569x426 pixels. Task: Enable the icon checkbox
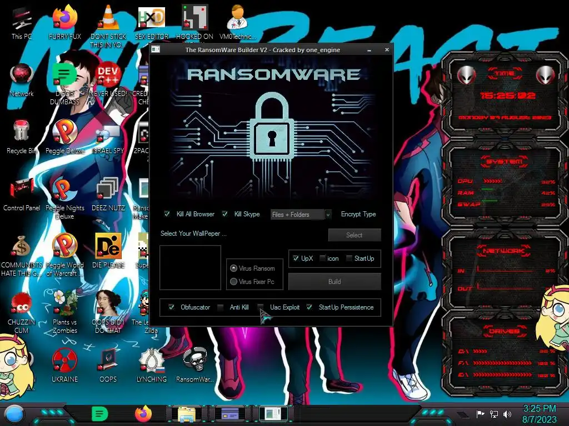322,258
